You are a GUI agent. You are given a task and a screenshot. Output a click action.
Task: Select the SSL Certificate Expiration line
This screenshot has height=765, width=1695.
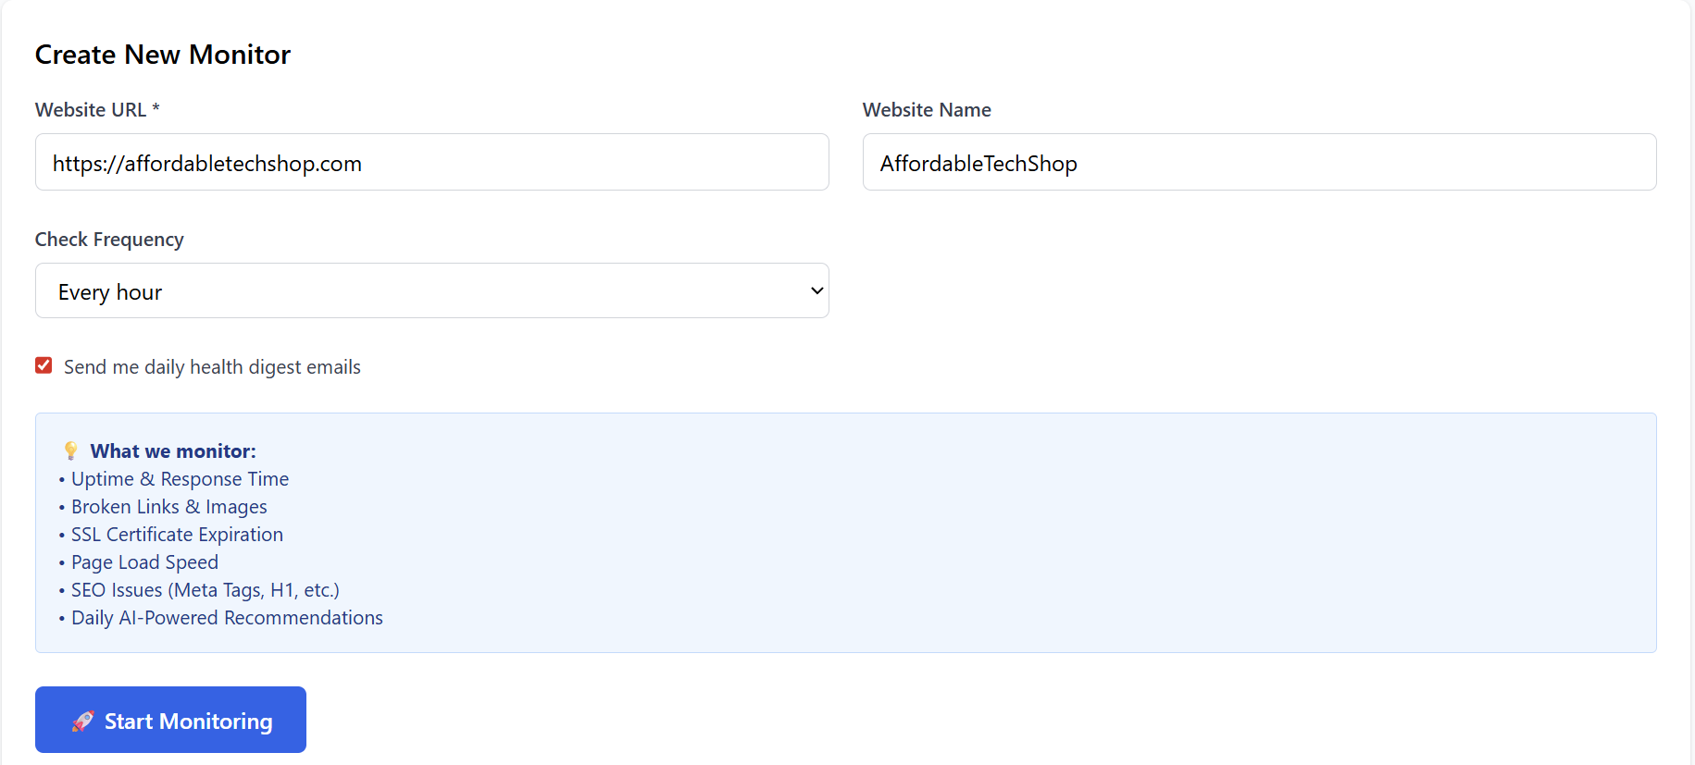(x=177, y=535)
